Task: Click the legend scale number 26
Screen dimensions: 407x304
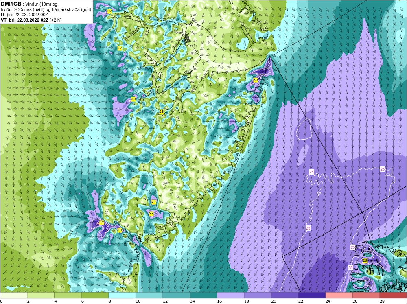Action: pyautogui.click(x=355, y=301)
